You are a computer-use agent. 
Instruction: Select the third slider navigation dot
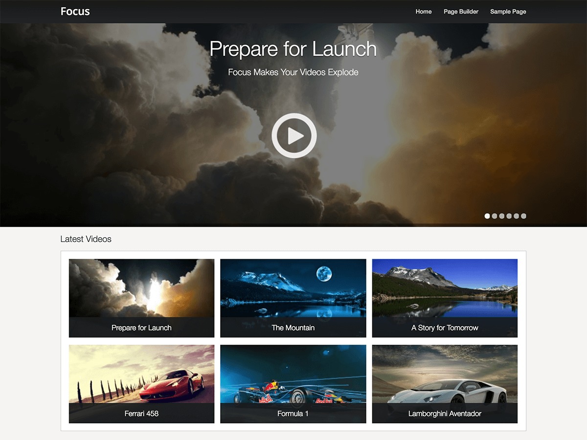[x=502, y=216]
